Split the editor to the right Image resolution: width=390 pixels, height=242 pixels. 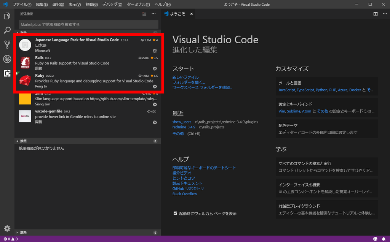pyautogui.click(x=376, y=14)
